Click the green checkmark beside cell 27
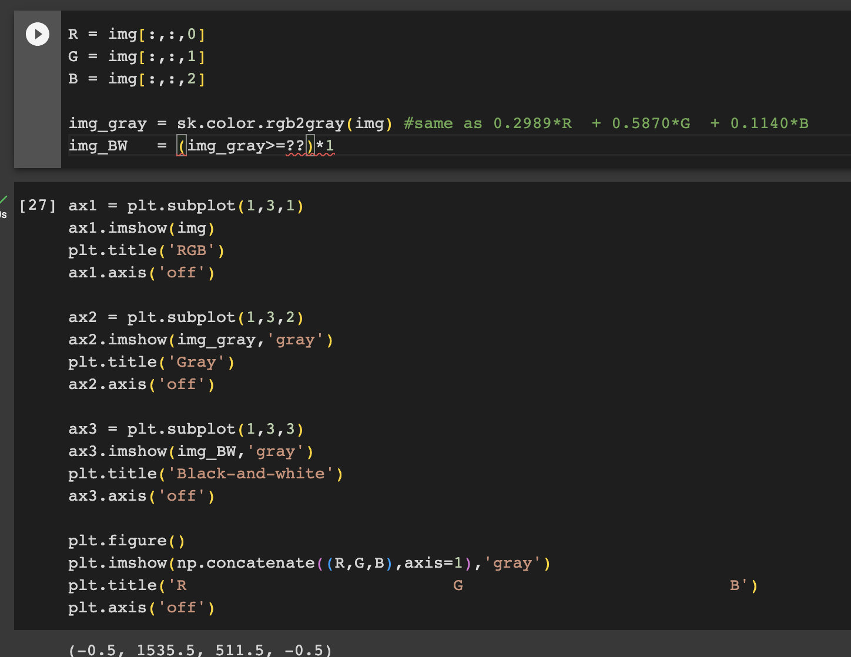Viewport: 851px width, 657px height. click(x=4, y=200)
